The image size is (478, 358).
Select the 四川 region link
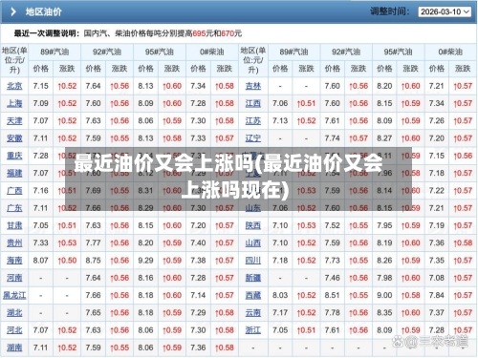[253, 261]
